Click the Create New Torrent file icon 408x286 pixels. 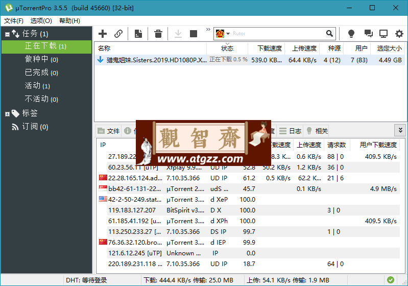coord(138,34)
